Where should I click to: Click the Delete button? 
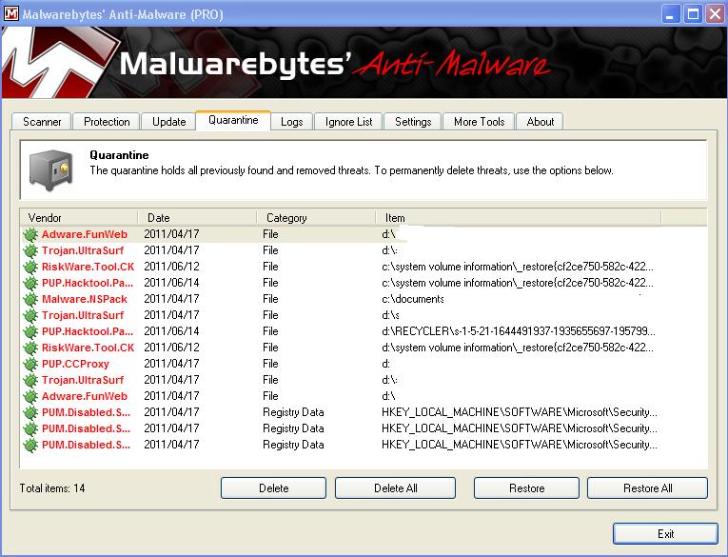273,488
